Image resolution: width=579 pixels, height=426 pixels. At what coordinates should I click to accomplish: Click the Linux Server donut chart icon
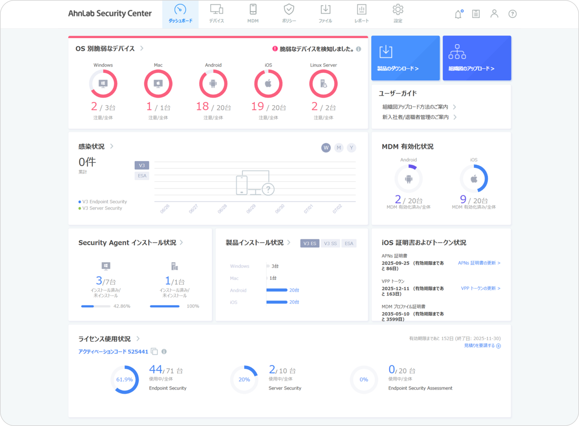[x=323, y=84]
